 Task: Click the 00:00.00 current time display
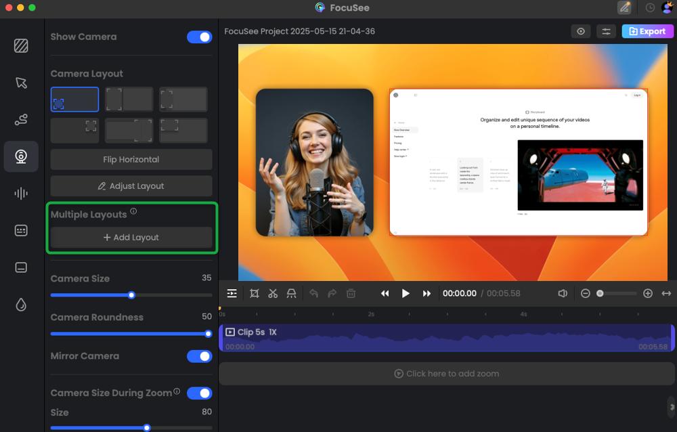click(x=460, y=293)
